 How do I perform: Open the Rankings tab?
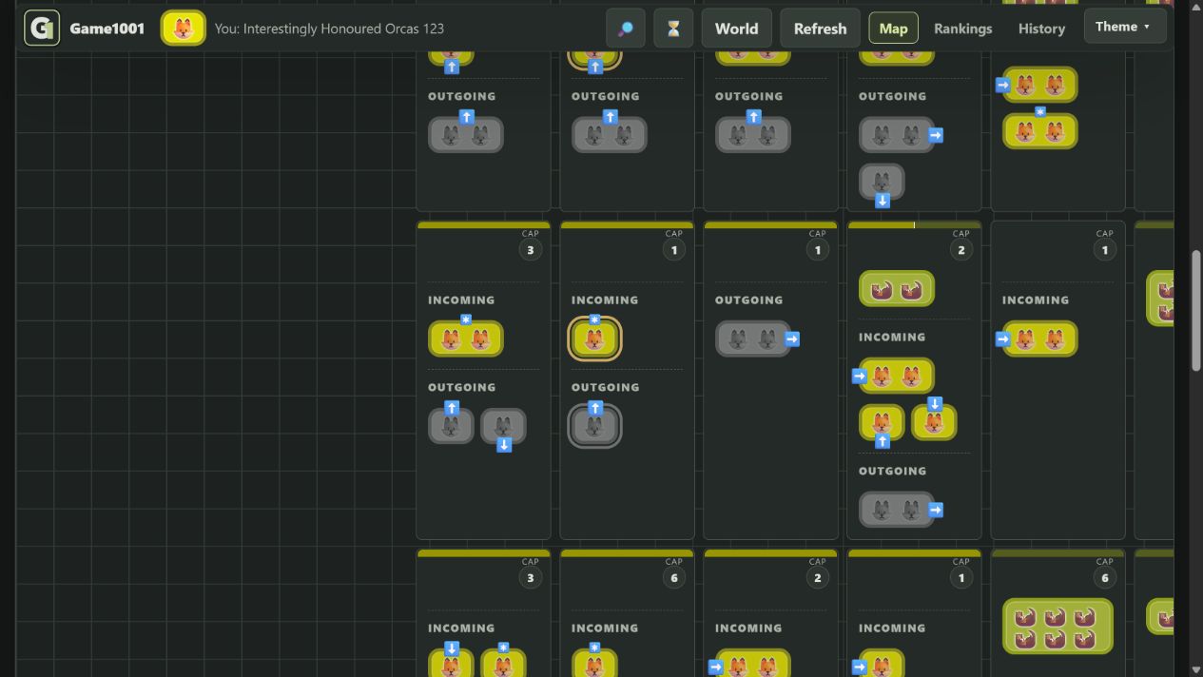pyautogui.click(x=962, y=29)
